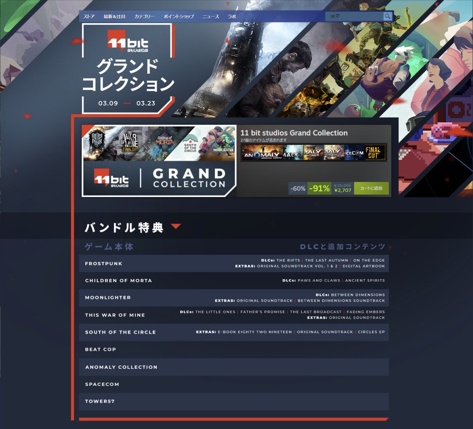
Task: Select the FROSTPUNK row
Action: (x=234, y=263)
